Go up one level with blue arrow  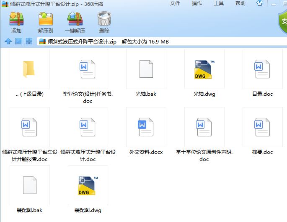[x=8, y=41]
